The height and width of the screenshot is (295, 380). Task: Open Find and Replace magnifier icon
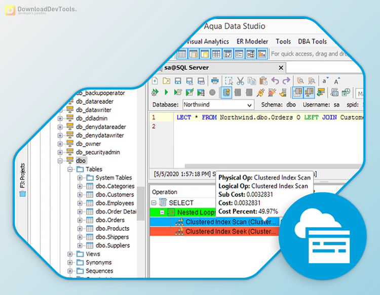[312, 81]
